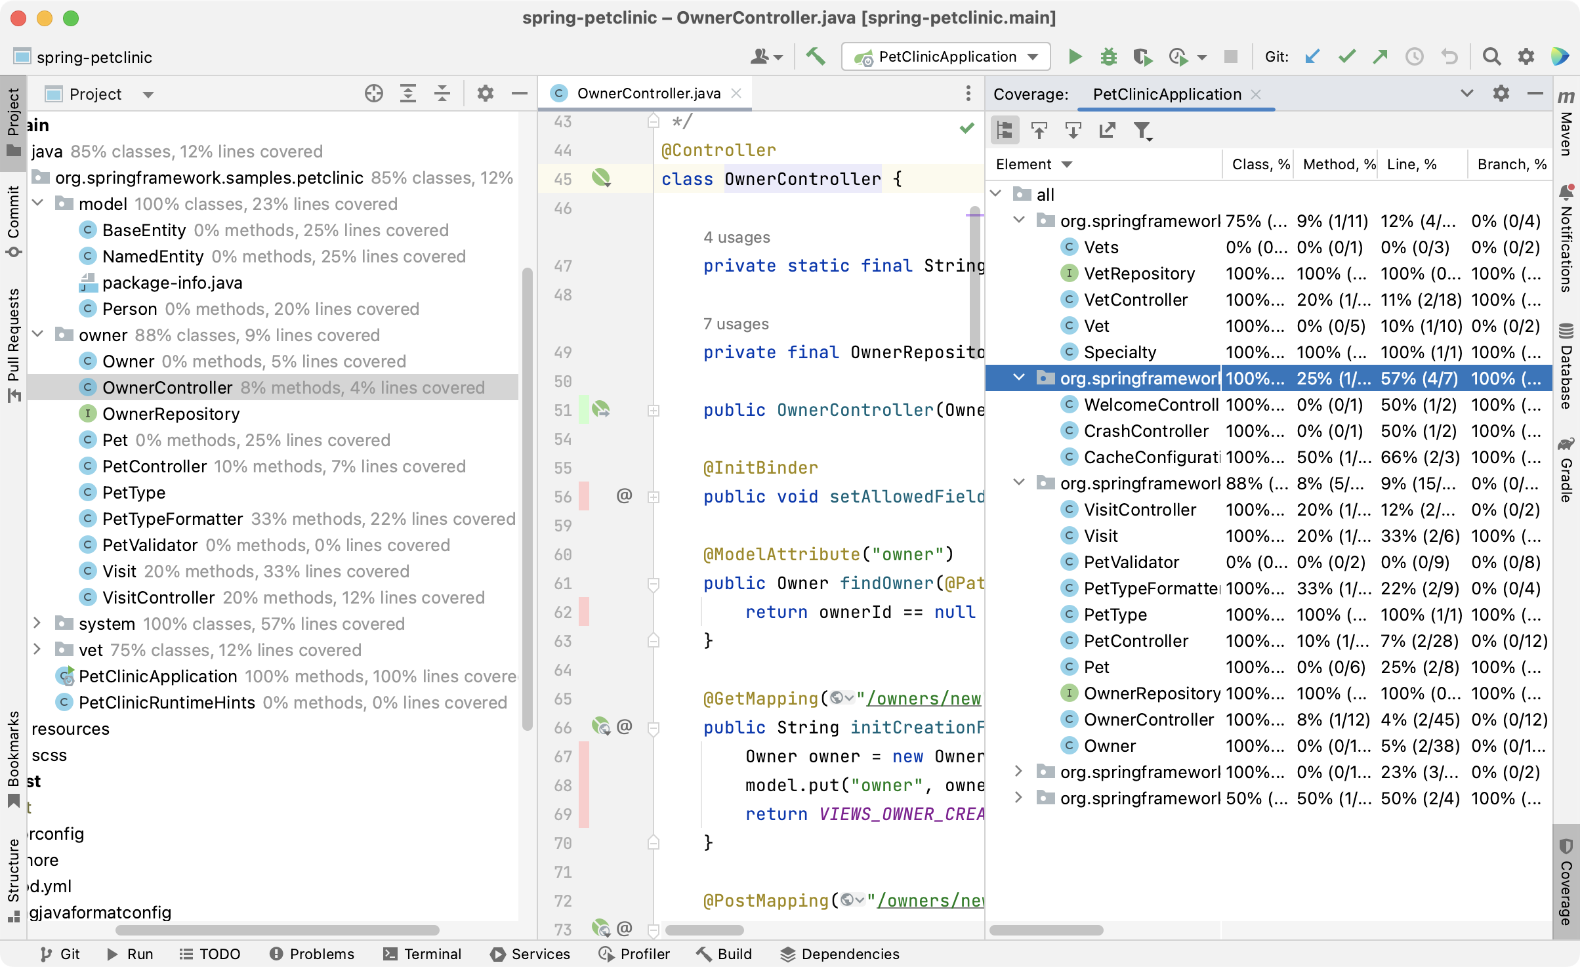Build project with the hammer icon
Screen dimensions: 1580x967
coord(816,57)
